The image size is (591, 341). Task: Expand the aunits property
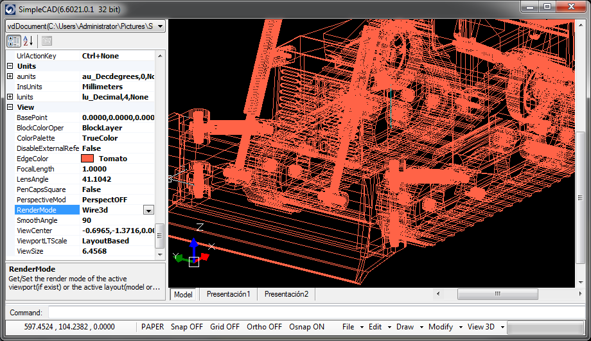click(x=10, y=76)
